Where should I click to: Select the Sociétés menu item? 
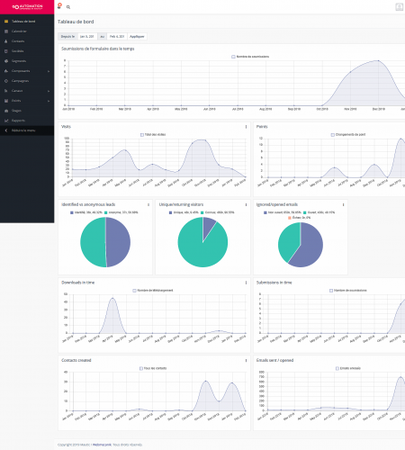point(27,51)
